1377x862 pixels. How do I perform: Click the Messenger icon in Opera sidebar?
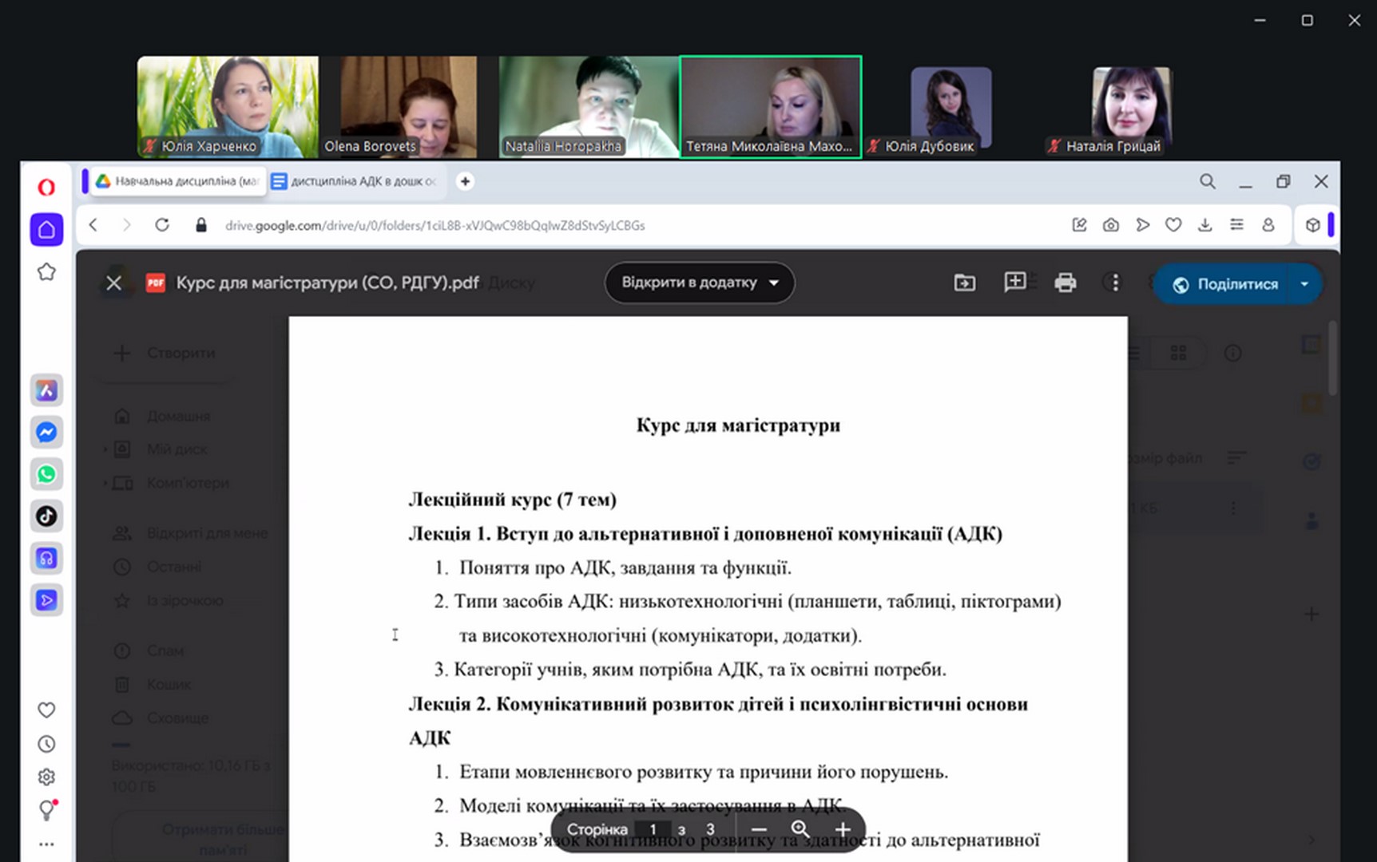[46, 433]
